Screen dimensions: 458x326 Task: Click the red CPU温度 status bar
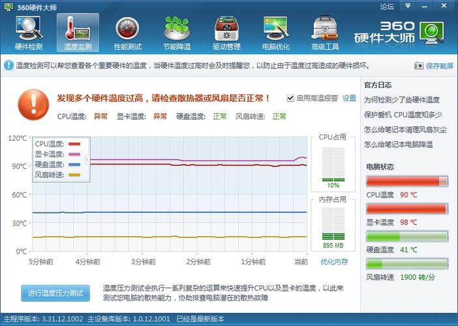[407, 181]
